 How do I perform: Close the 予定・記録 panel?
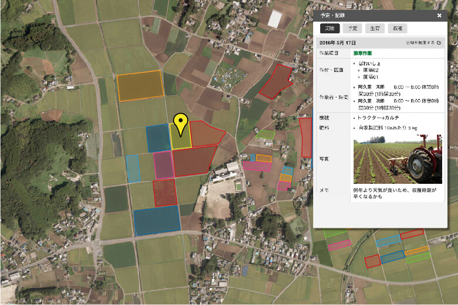(439, 16)
